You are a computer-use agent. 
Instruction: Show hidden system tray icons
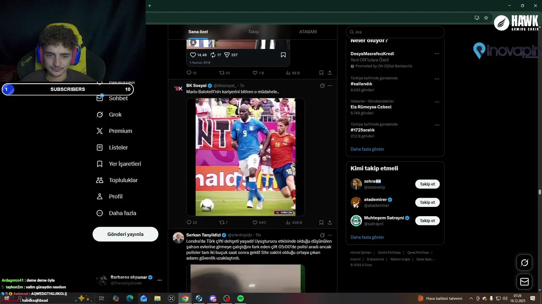point(471,299)
